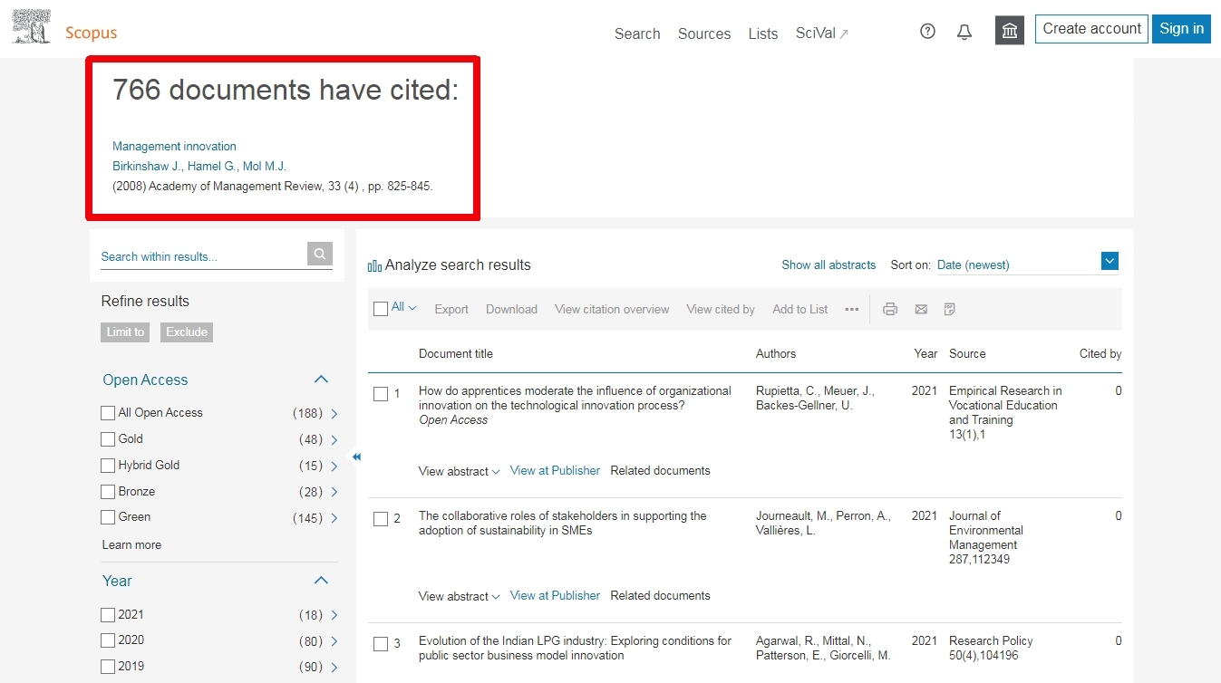
Task: Click Export in results toolbar
Action: pos(451,309)
